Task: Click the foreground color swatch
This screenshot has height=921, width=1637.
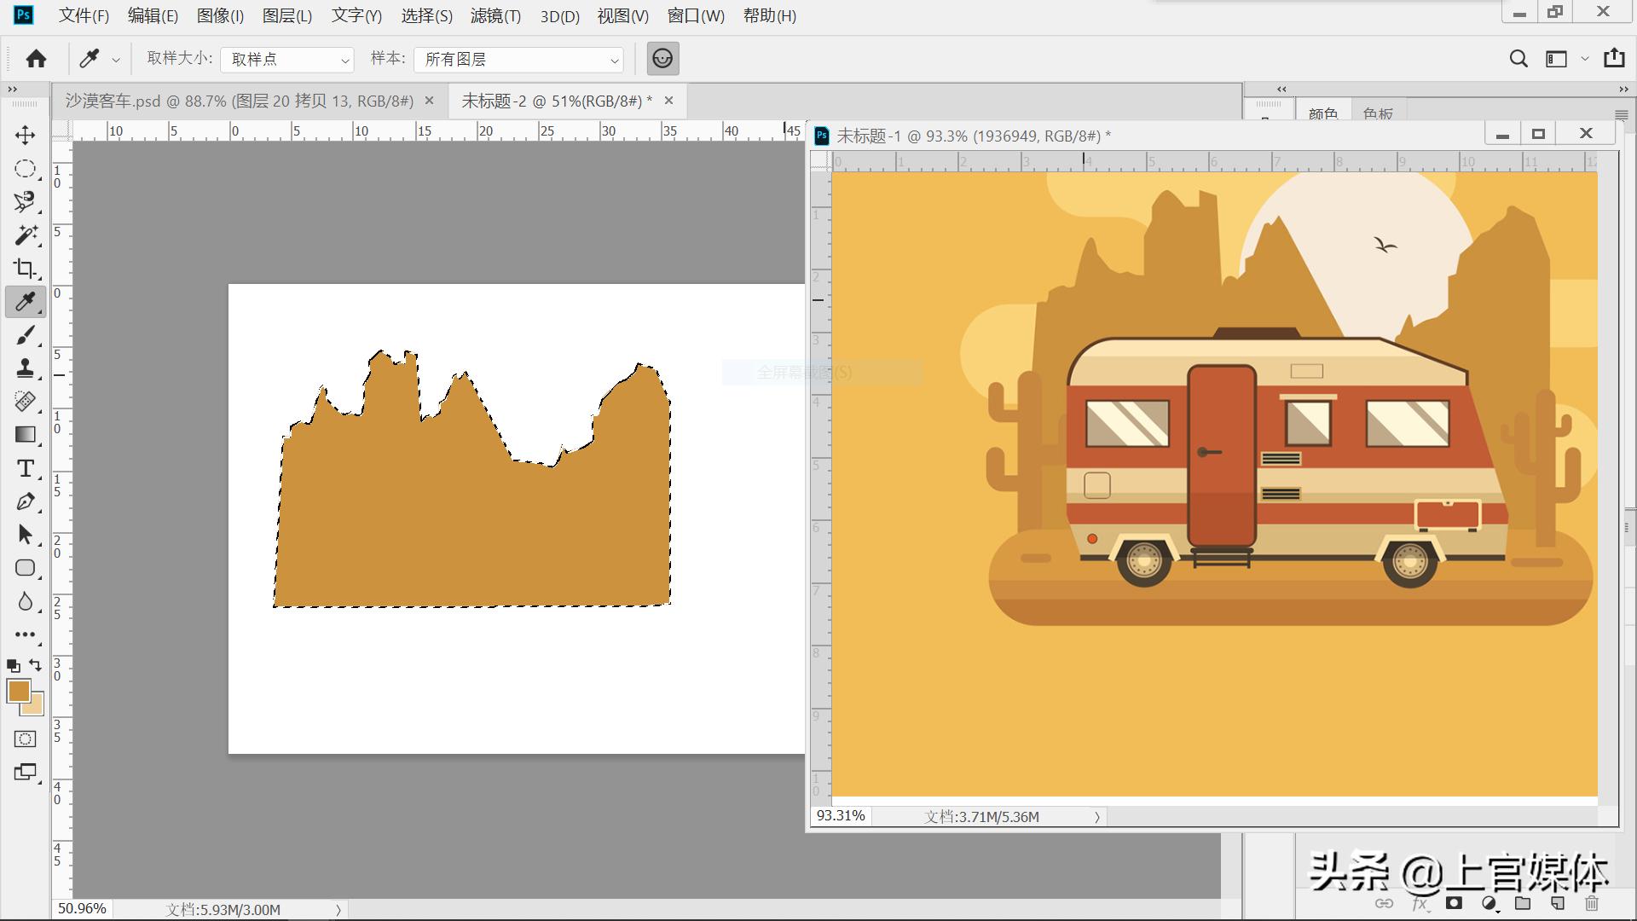Action: click(x=18, y=691)
